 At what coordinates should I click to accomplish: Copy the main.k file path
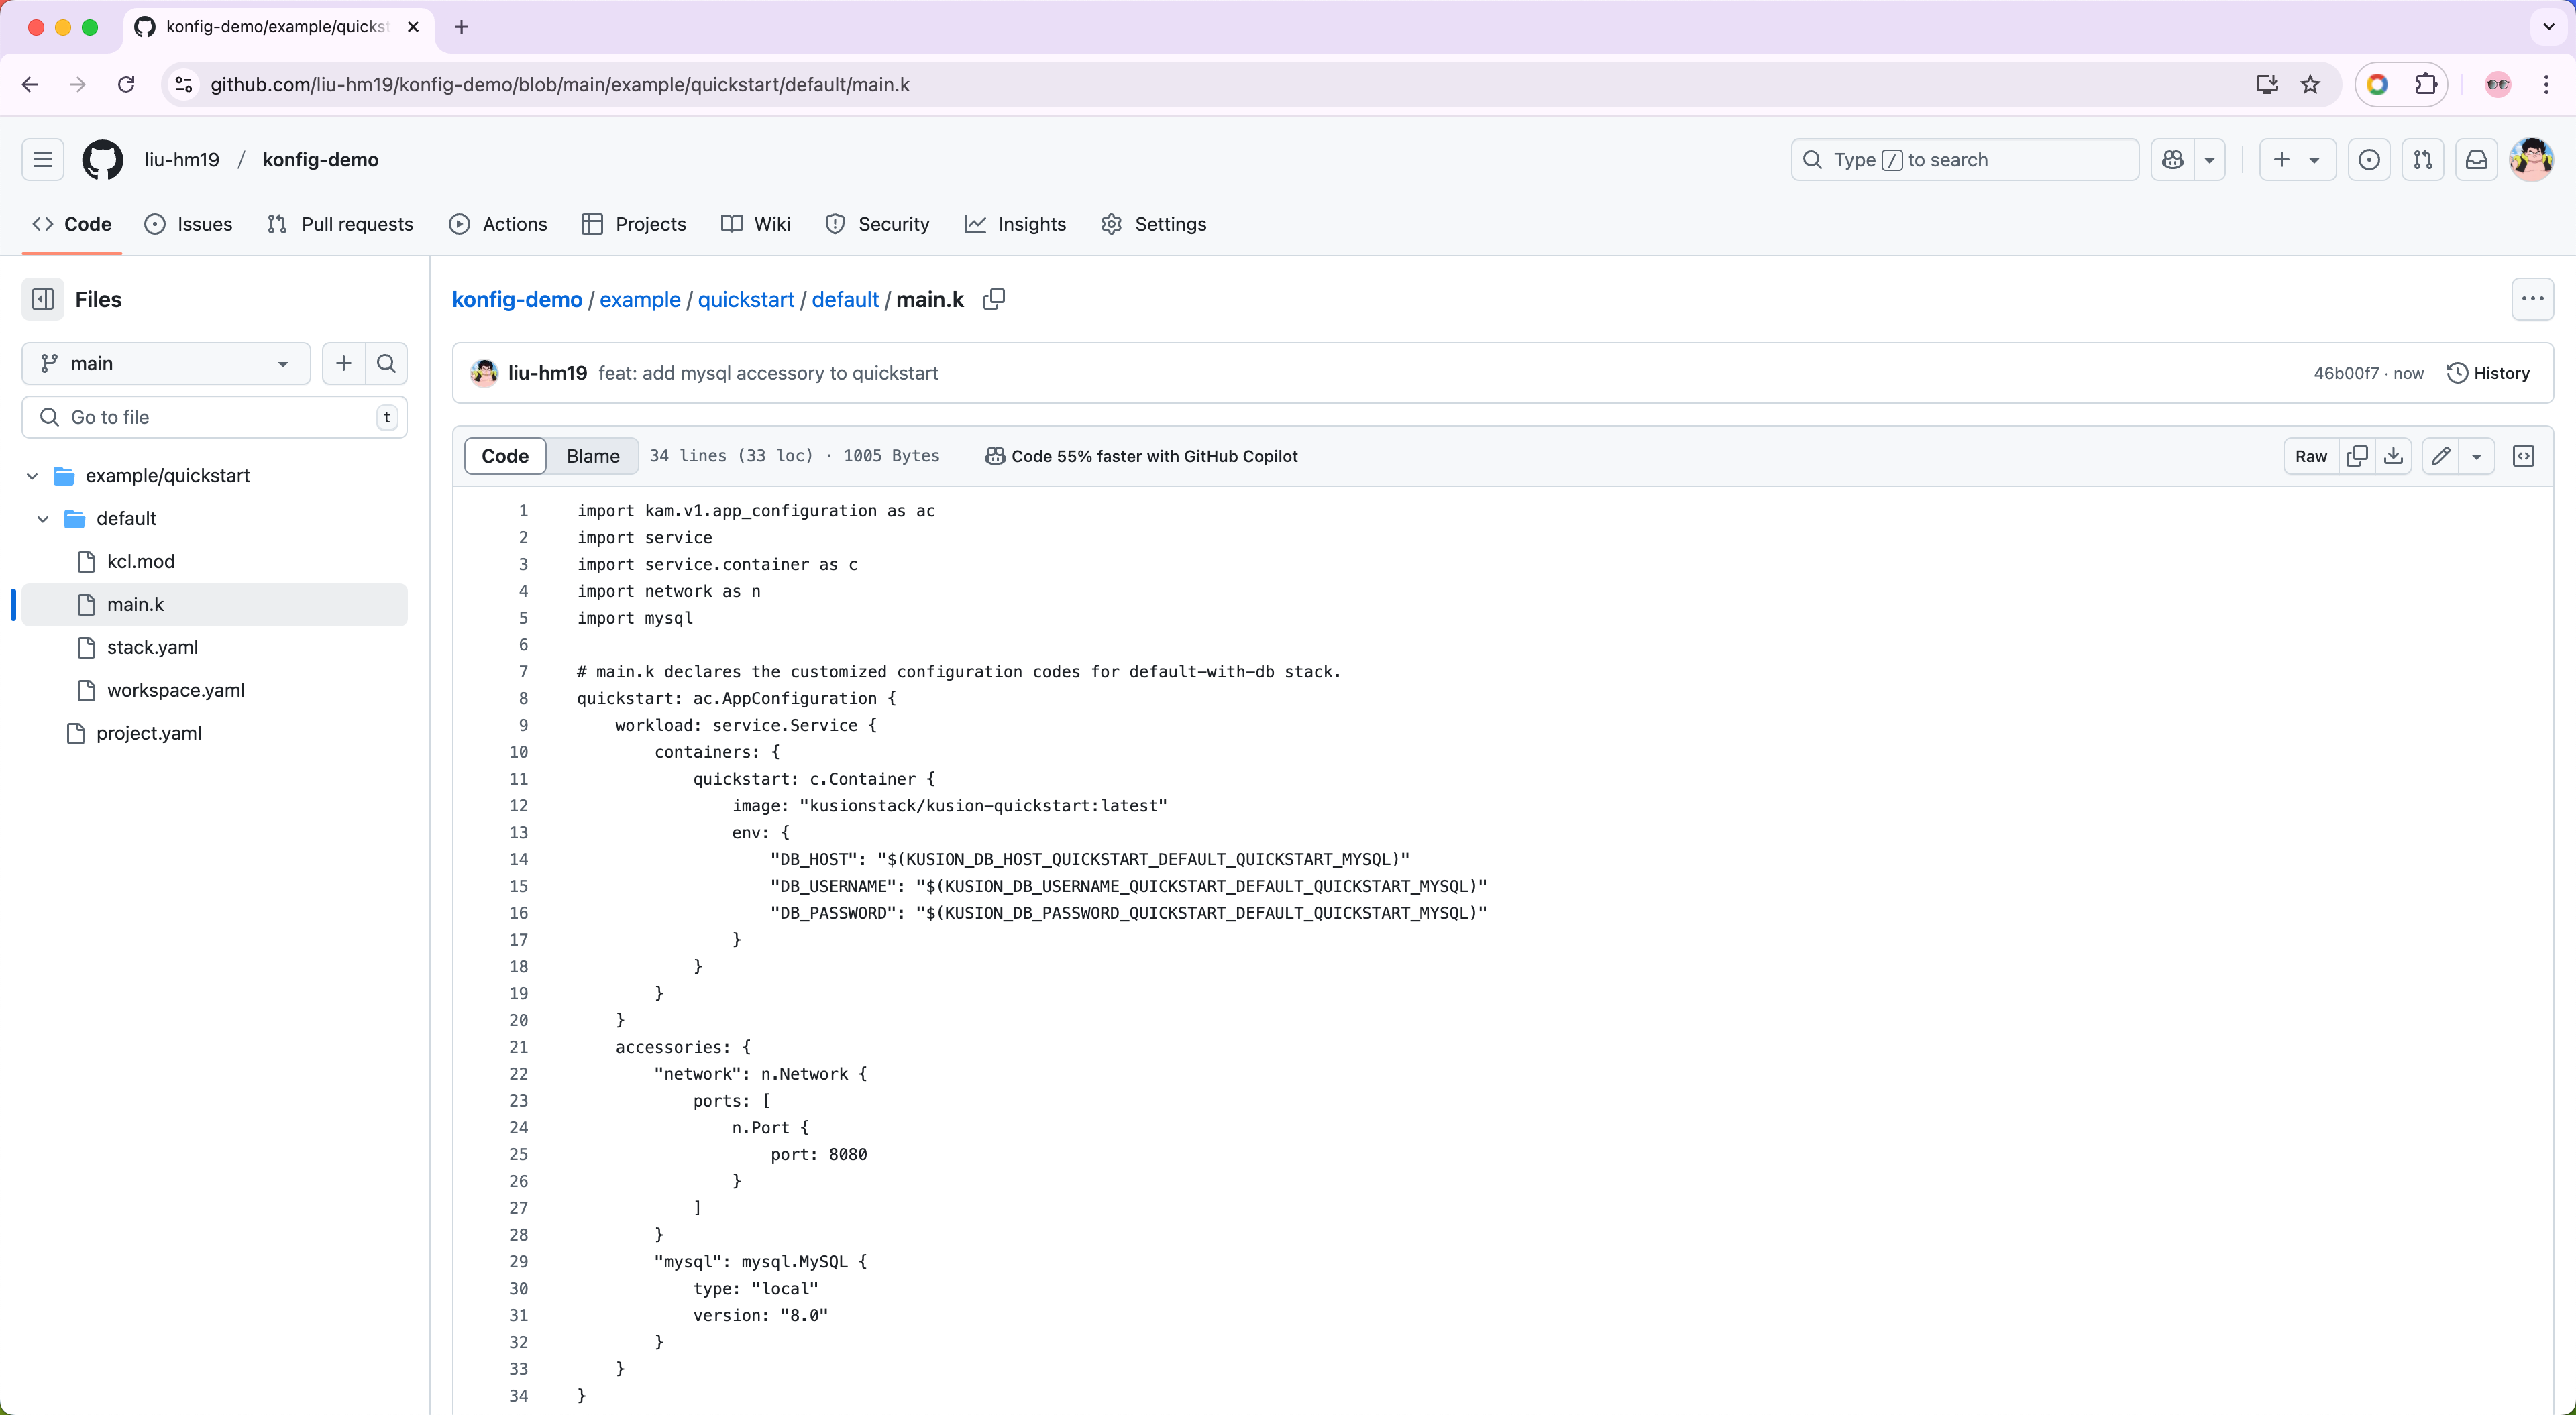[x=994, y=299]
